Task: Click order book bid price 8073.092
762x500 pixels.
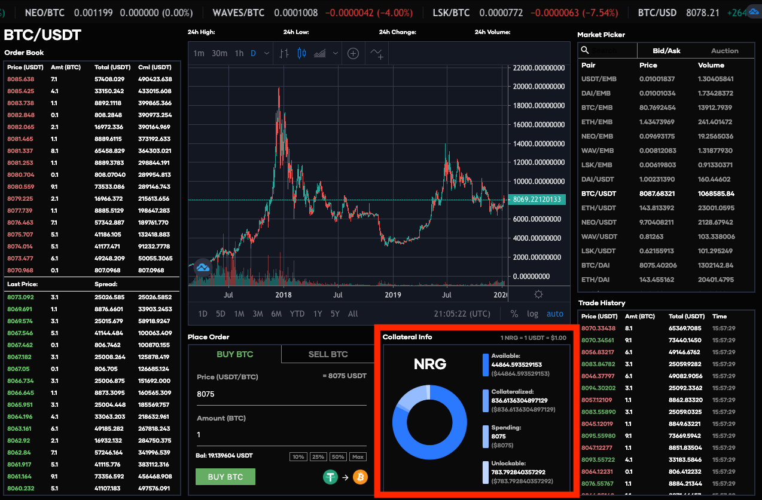Action: click(21, 297)
